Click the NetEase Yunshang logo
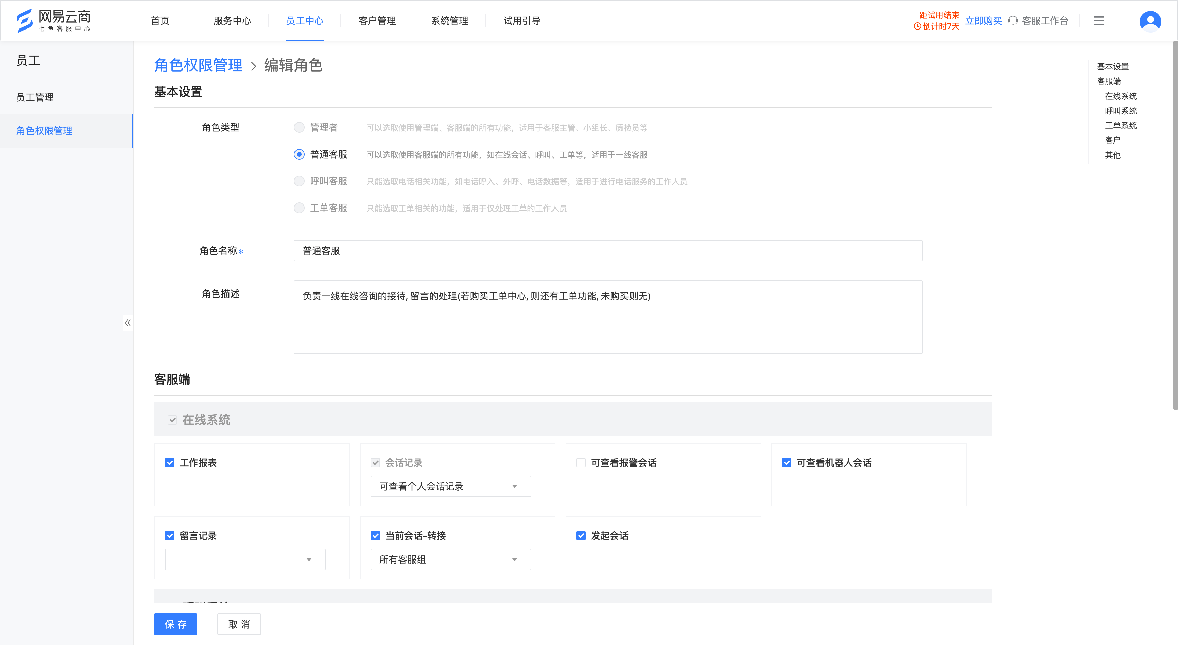 point(54,20)
